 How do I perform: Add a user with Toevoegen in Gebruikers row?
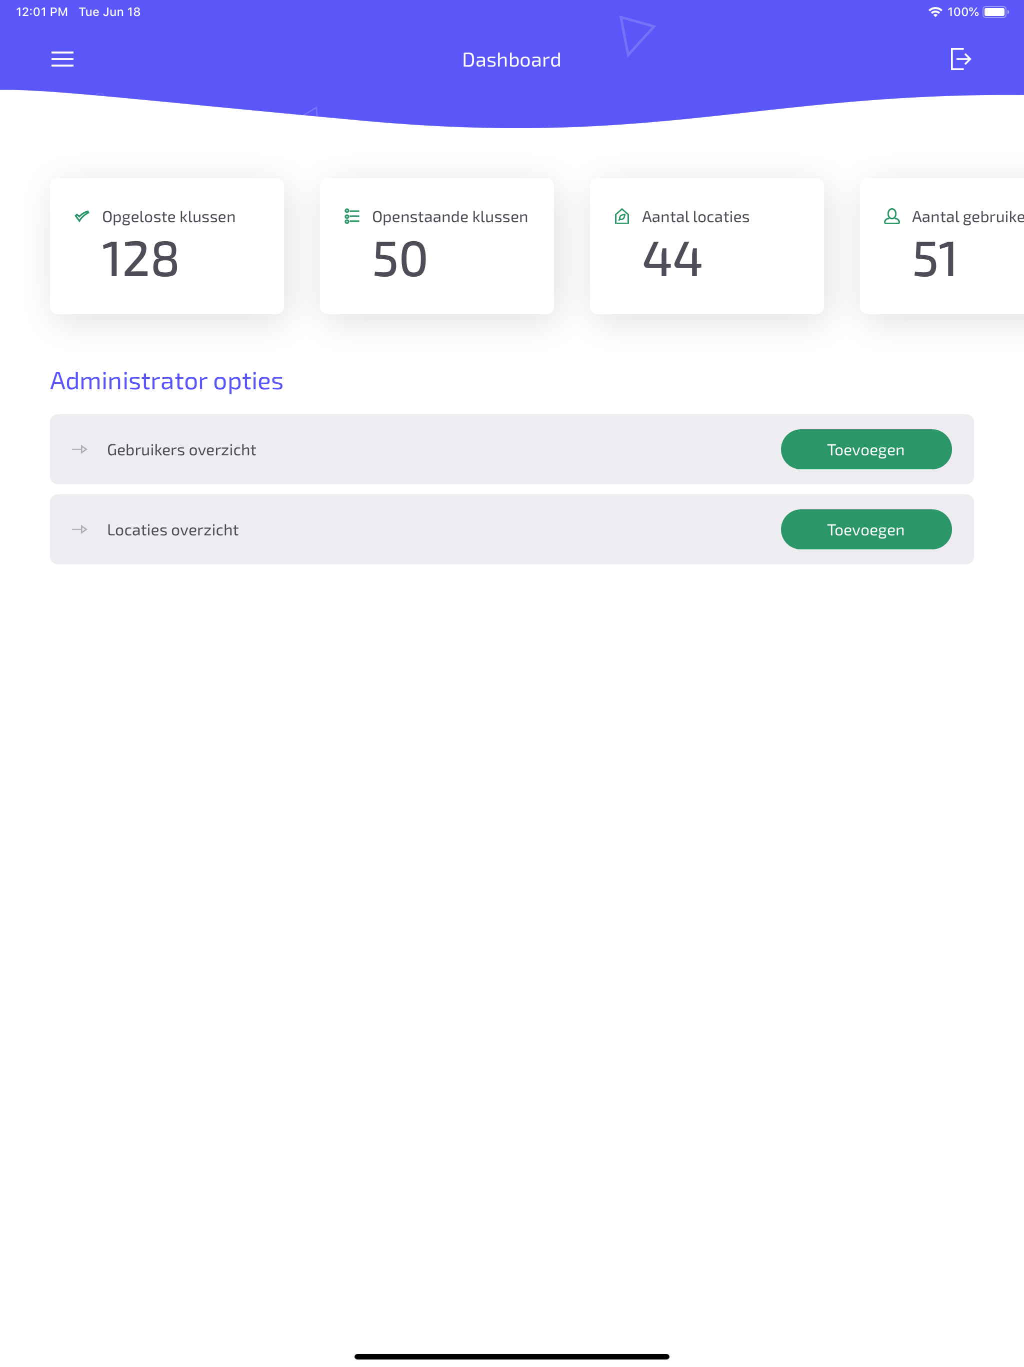pyautogui.click(x=866, y=449)
